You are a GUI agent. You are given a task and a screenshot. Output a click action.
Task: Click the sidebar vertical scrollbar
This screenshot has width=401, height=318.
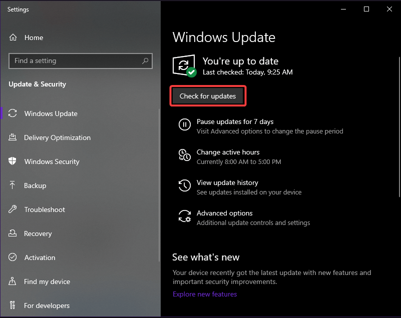159,185
